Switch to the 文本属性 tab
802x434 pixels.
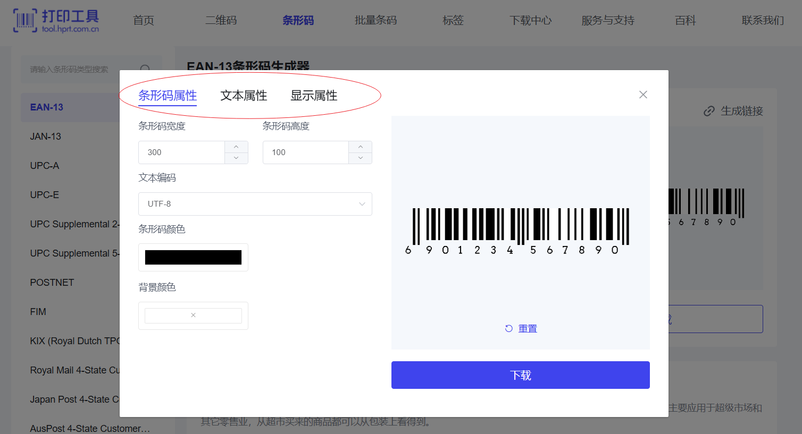(x=244, y=96)
